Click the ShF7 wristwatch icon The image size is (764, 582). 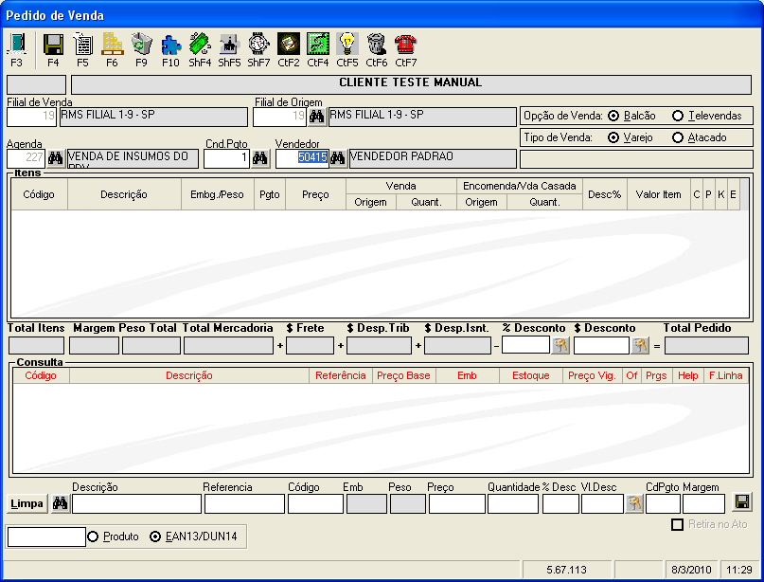(x=258, y=45)
